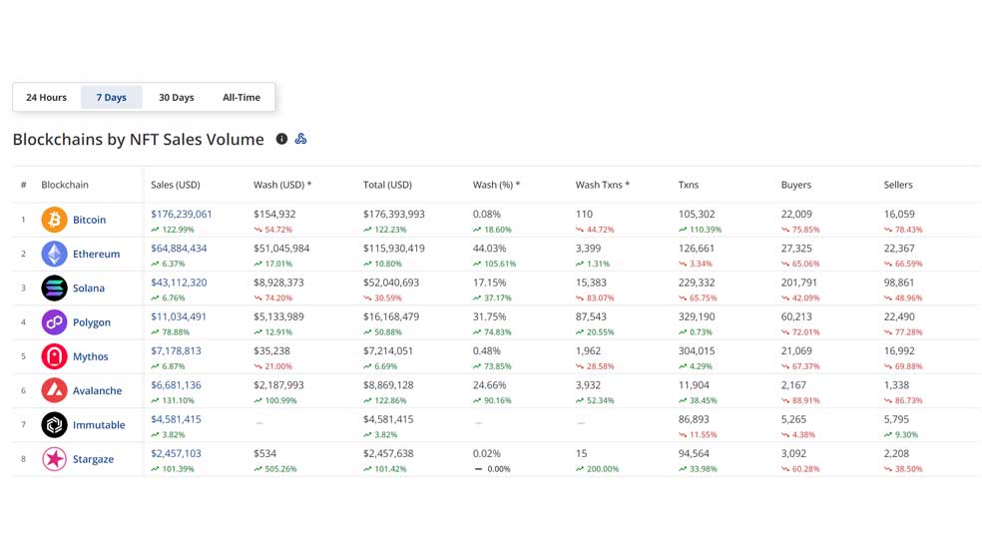Viewport: 982px width, 553px height.
Task: Click Polygon sales value $11,034,491
Action: [x=179, y=316]
